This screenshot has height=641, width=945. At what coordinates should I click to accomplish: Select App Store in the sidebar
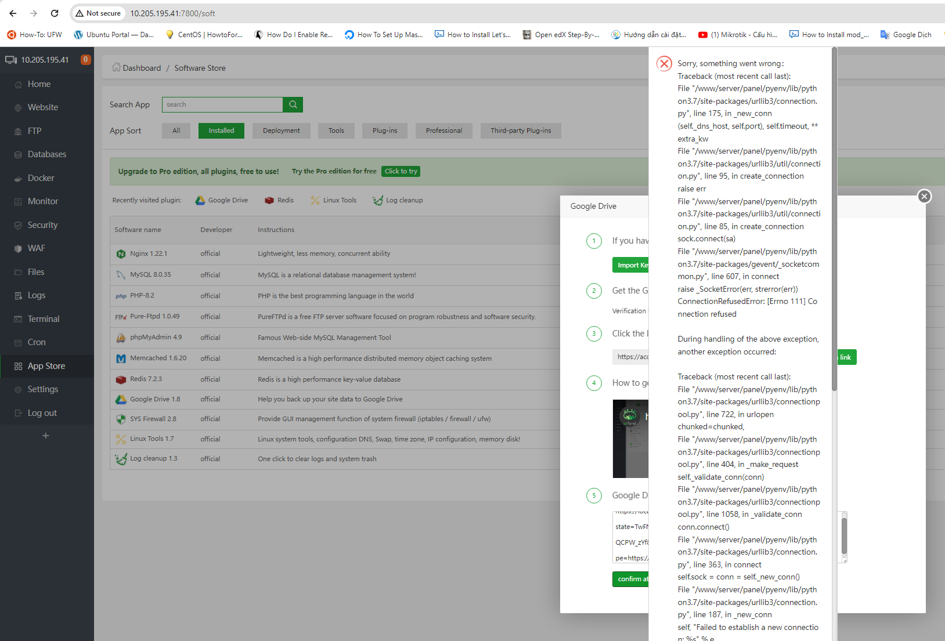coord(47,366)
